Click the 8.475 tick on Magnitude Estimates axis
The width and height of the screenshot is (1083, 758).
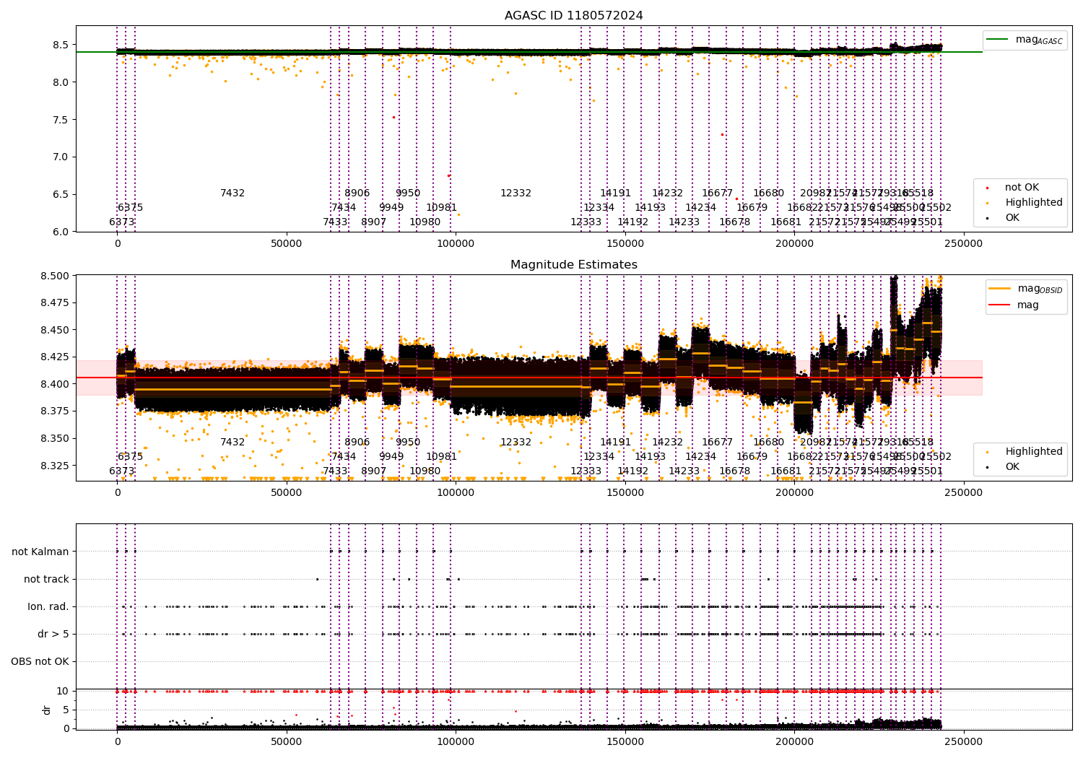coord(55,303)
